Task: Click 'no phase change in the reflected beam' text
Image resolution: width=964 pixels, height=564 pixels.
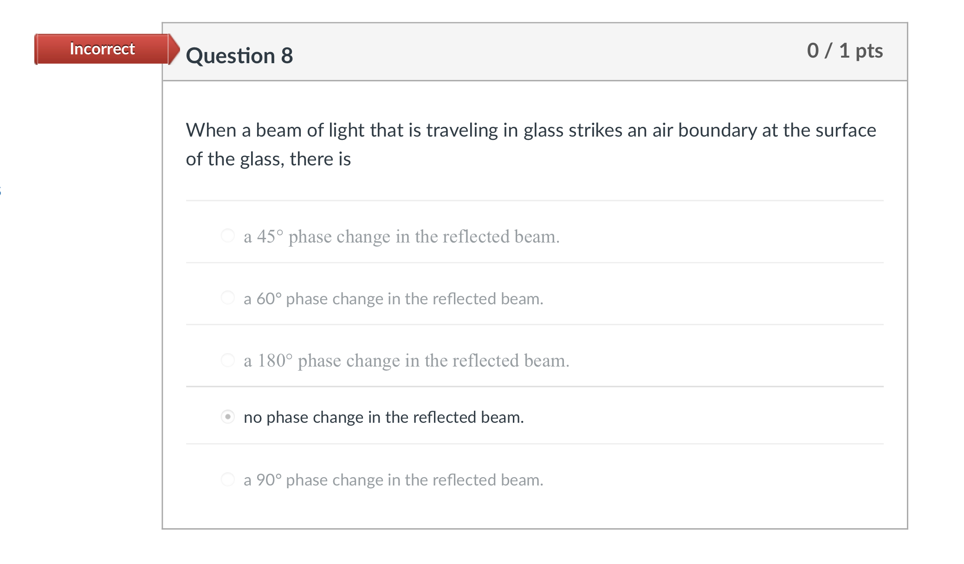Action: 383,417
